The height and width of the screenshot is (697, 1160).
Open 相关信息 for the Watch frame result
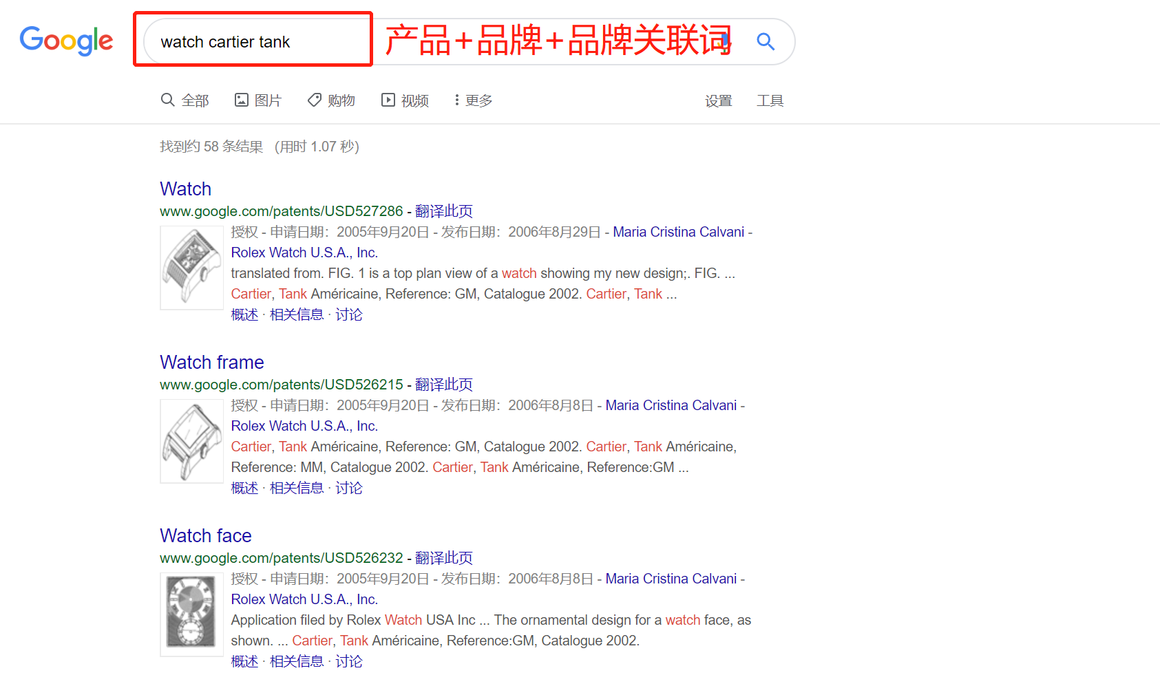[297, 488]
